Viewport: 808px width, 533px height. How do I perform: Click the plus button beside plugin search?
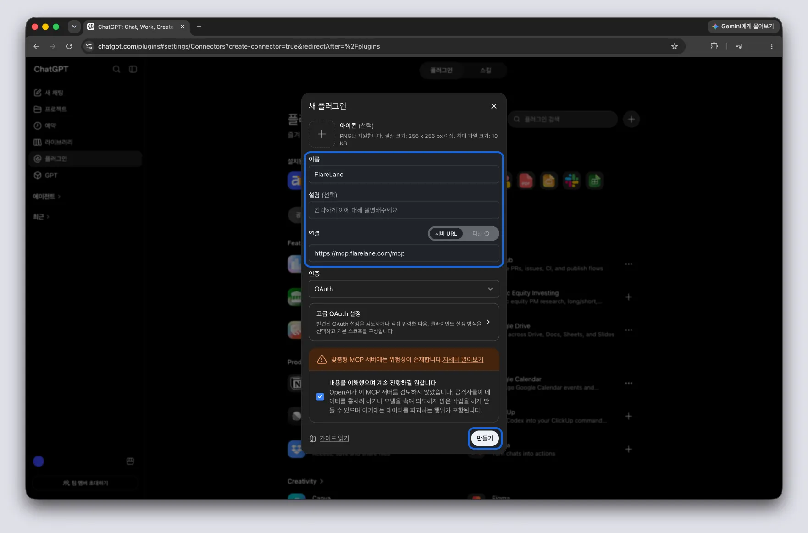(x=631, y=119)
